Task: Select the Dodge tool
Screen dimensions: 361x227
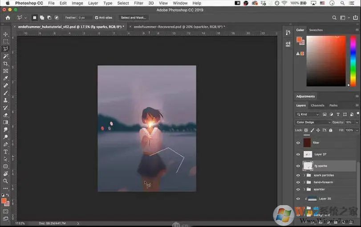Action: [x=5, y=137]
